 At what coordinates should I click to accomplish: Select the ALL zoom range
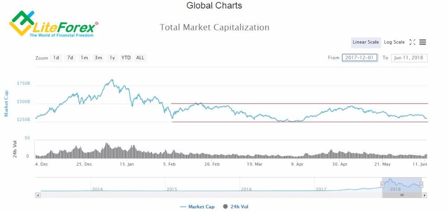click(x=140, y=58)
